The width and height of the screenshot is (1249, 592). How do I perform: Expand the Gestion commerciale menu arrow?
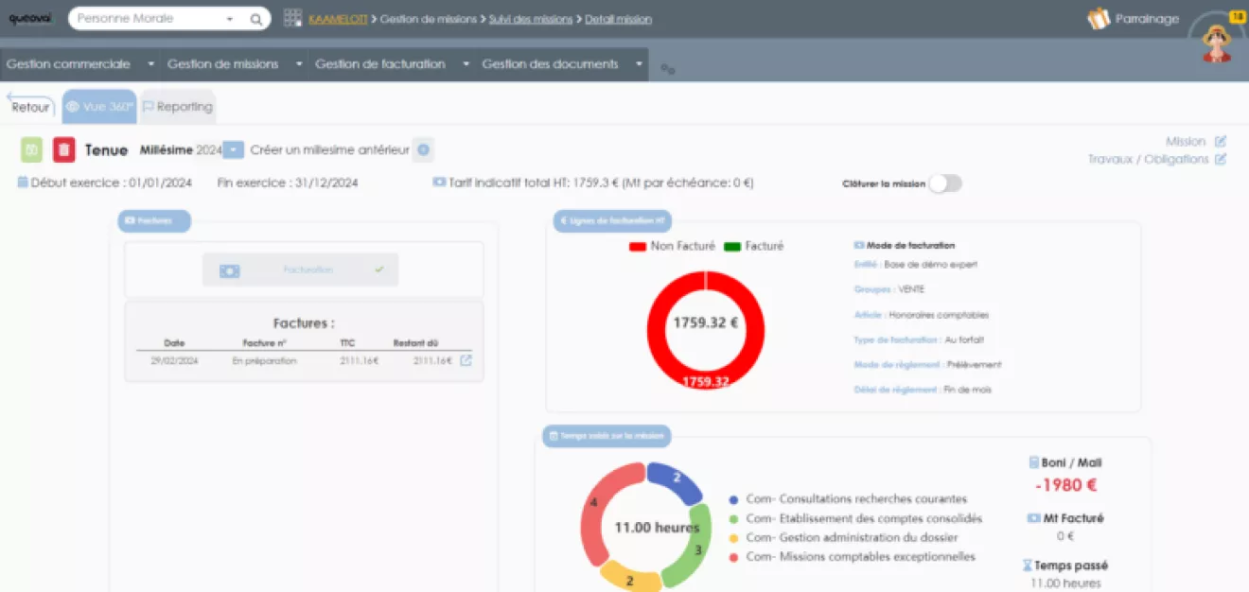click(x=151, y=64)
